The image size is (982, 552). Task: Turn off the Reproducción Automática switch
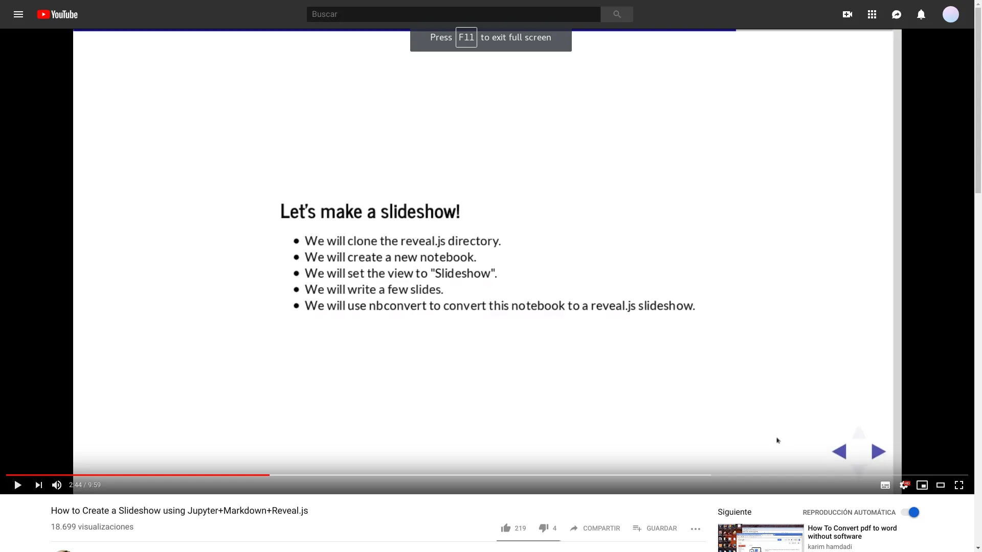(x=910, y=512)
